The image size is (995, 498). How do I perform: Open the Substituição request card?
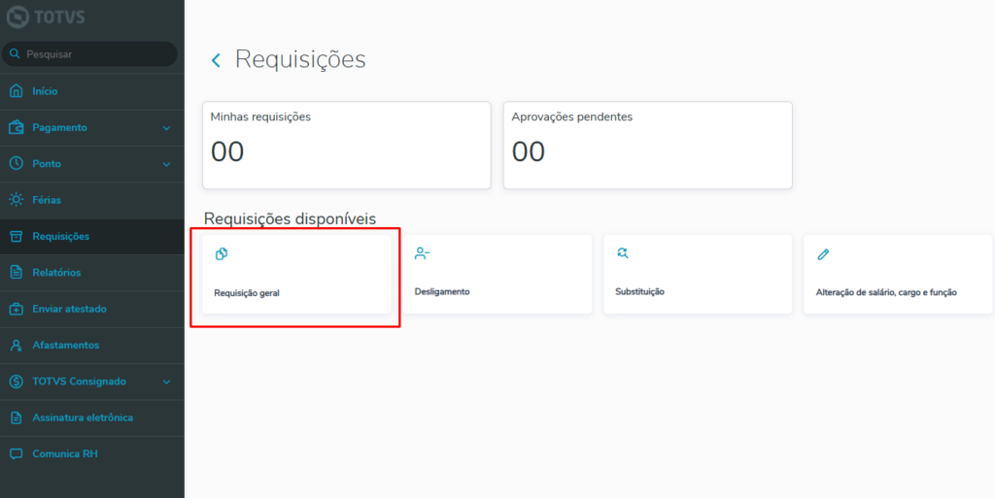(x=697, y=274)
